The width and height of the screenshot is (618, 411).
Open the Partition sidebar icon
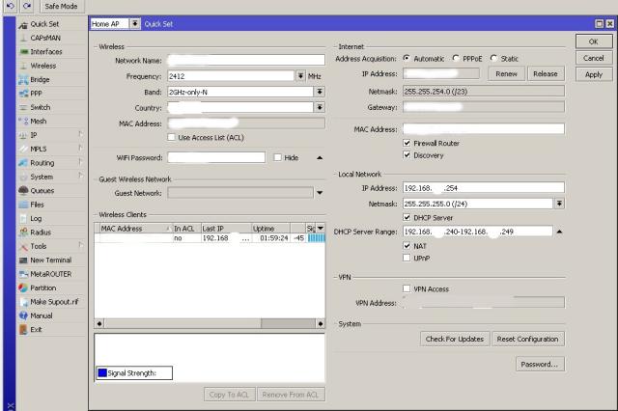click(x=23, y=288)
